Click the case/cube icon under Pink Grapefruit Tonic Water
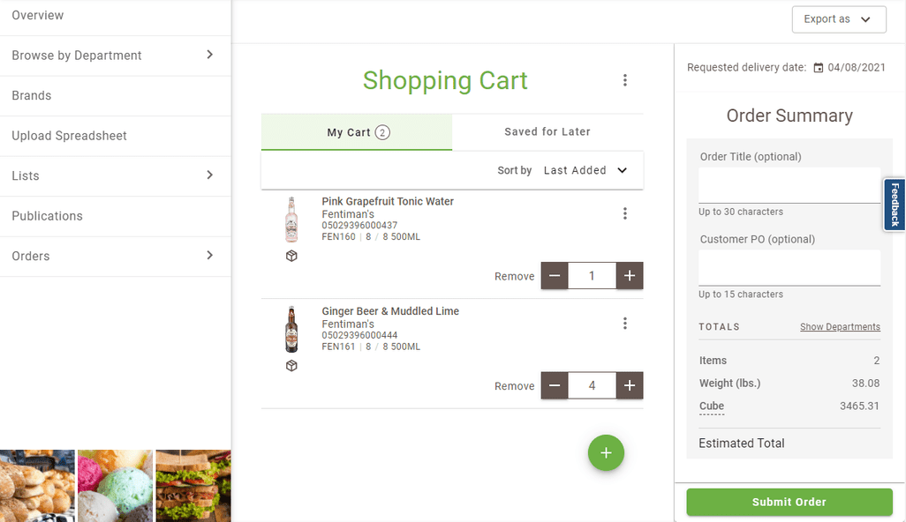The image size is (906, 522). pyautogui.click(x=291, y=256)
